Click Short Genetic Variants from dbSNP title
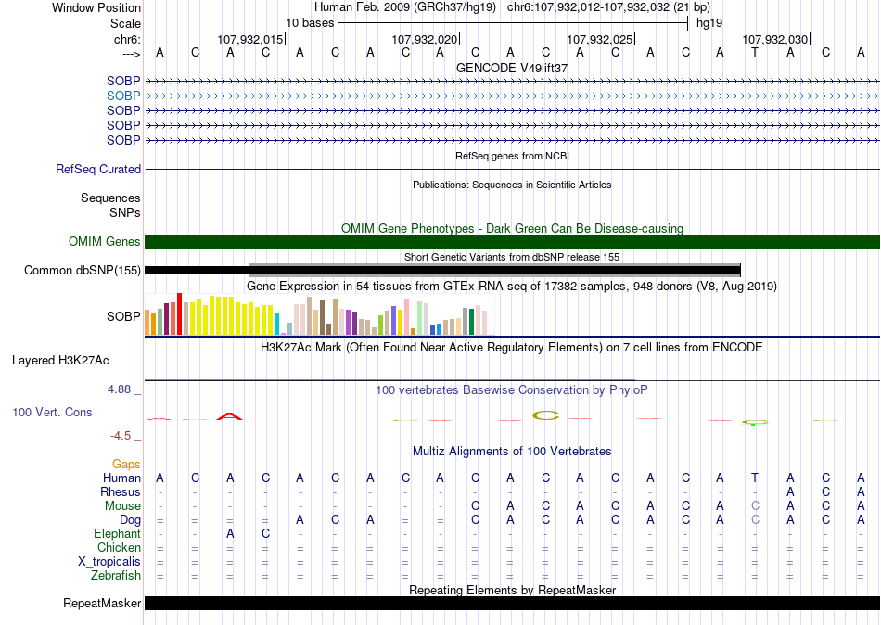The width and height of the screenshot is (881, 625). pyautogui.click(x=512, y=257)
